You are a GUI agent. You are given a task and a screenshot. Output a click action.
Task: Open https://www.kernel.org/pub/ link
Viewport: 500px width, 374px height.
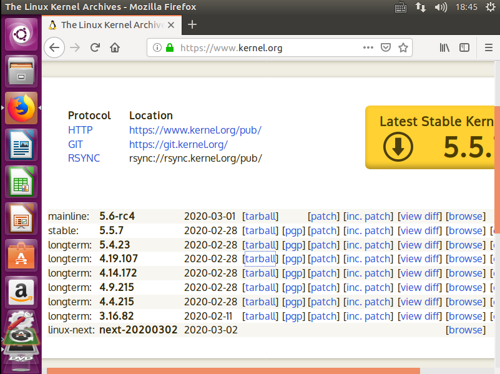click(x=195, y=130)
